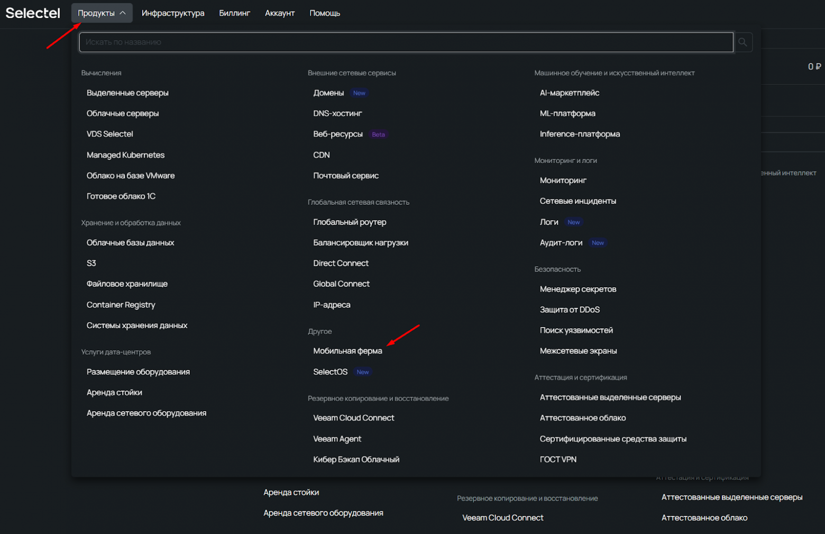Select Балансировщик нагрузки
This screenshot has width=825, height=534.
pyautogui.click(x=361, y=243)
